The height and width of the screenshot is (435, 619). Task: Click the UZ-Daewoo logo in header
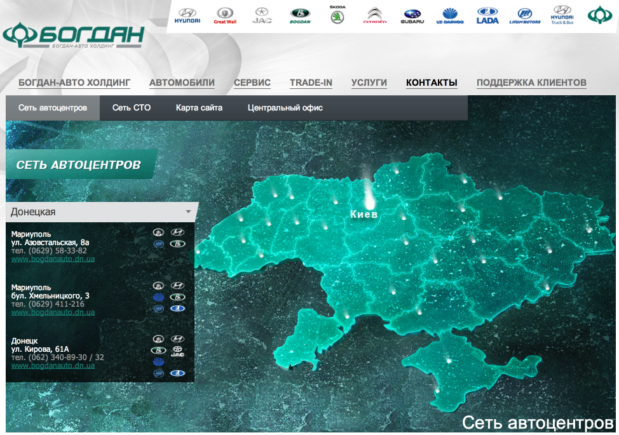(450, 16)
